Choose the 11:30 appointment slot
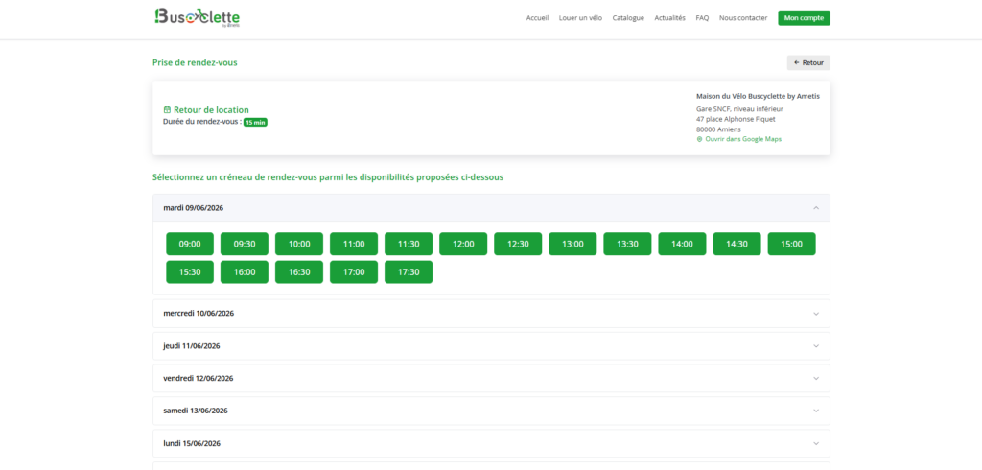The width and height of the screenshot is (982, 470). pos(409,244)
